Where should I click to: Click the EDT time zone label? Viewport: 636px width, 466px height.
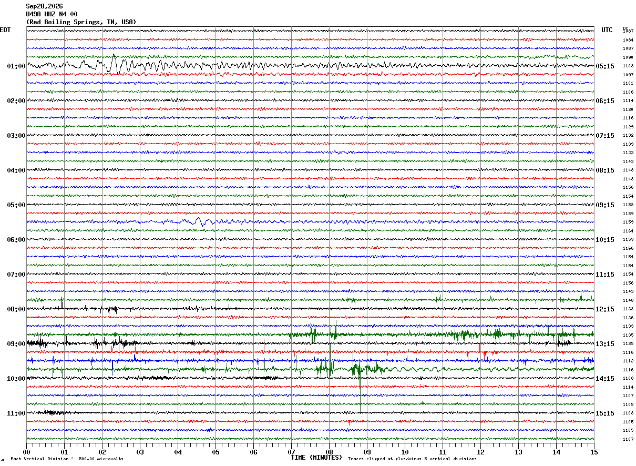5,30
